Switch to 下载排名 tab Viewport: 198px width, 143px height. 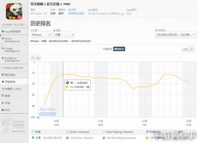pos(107,49)
